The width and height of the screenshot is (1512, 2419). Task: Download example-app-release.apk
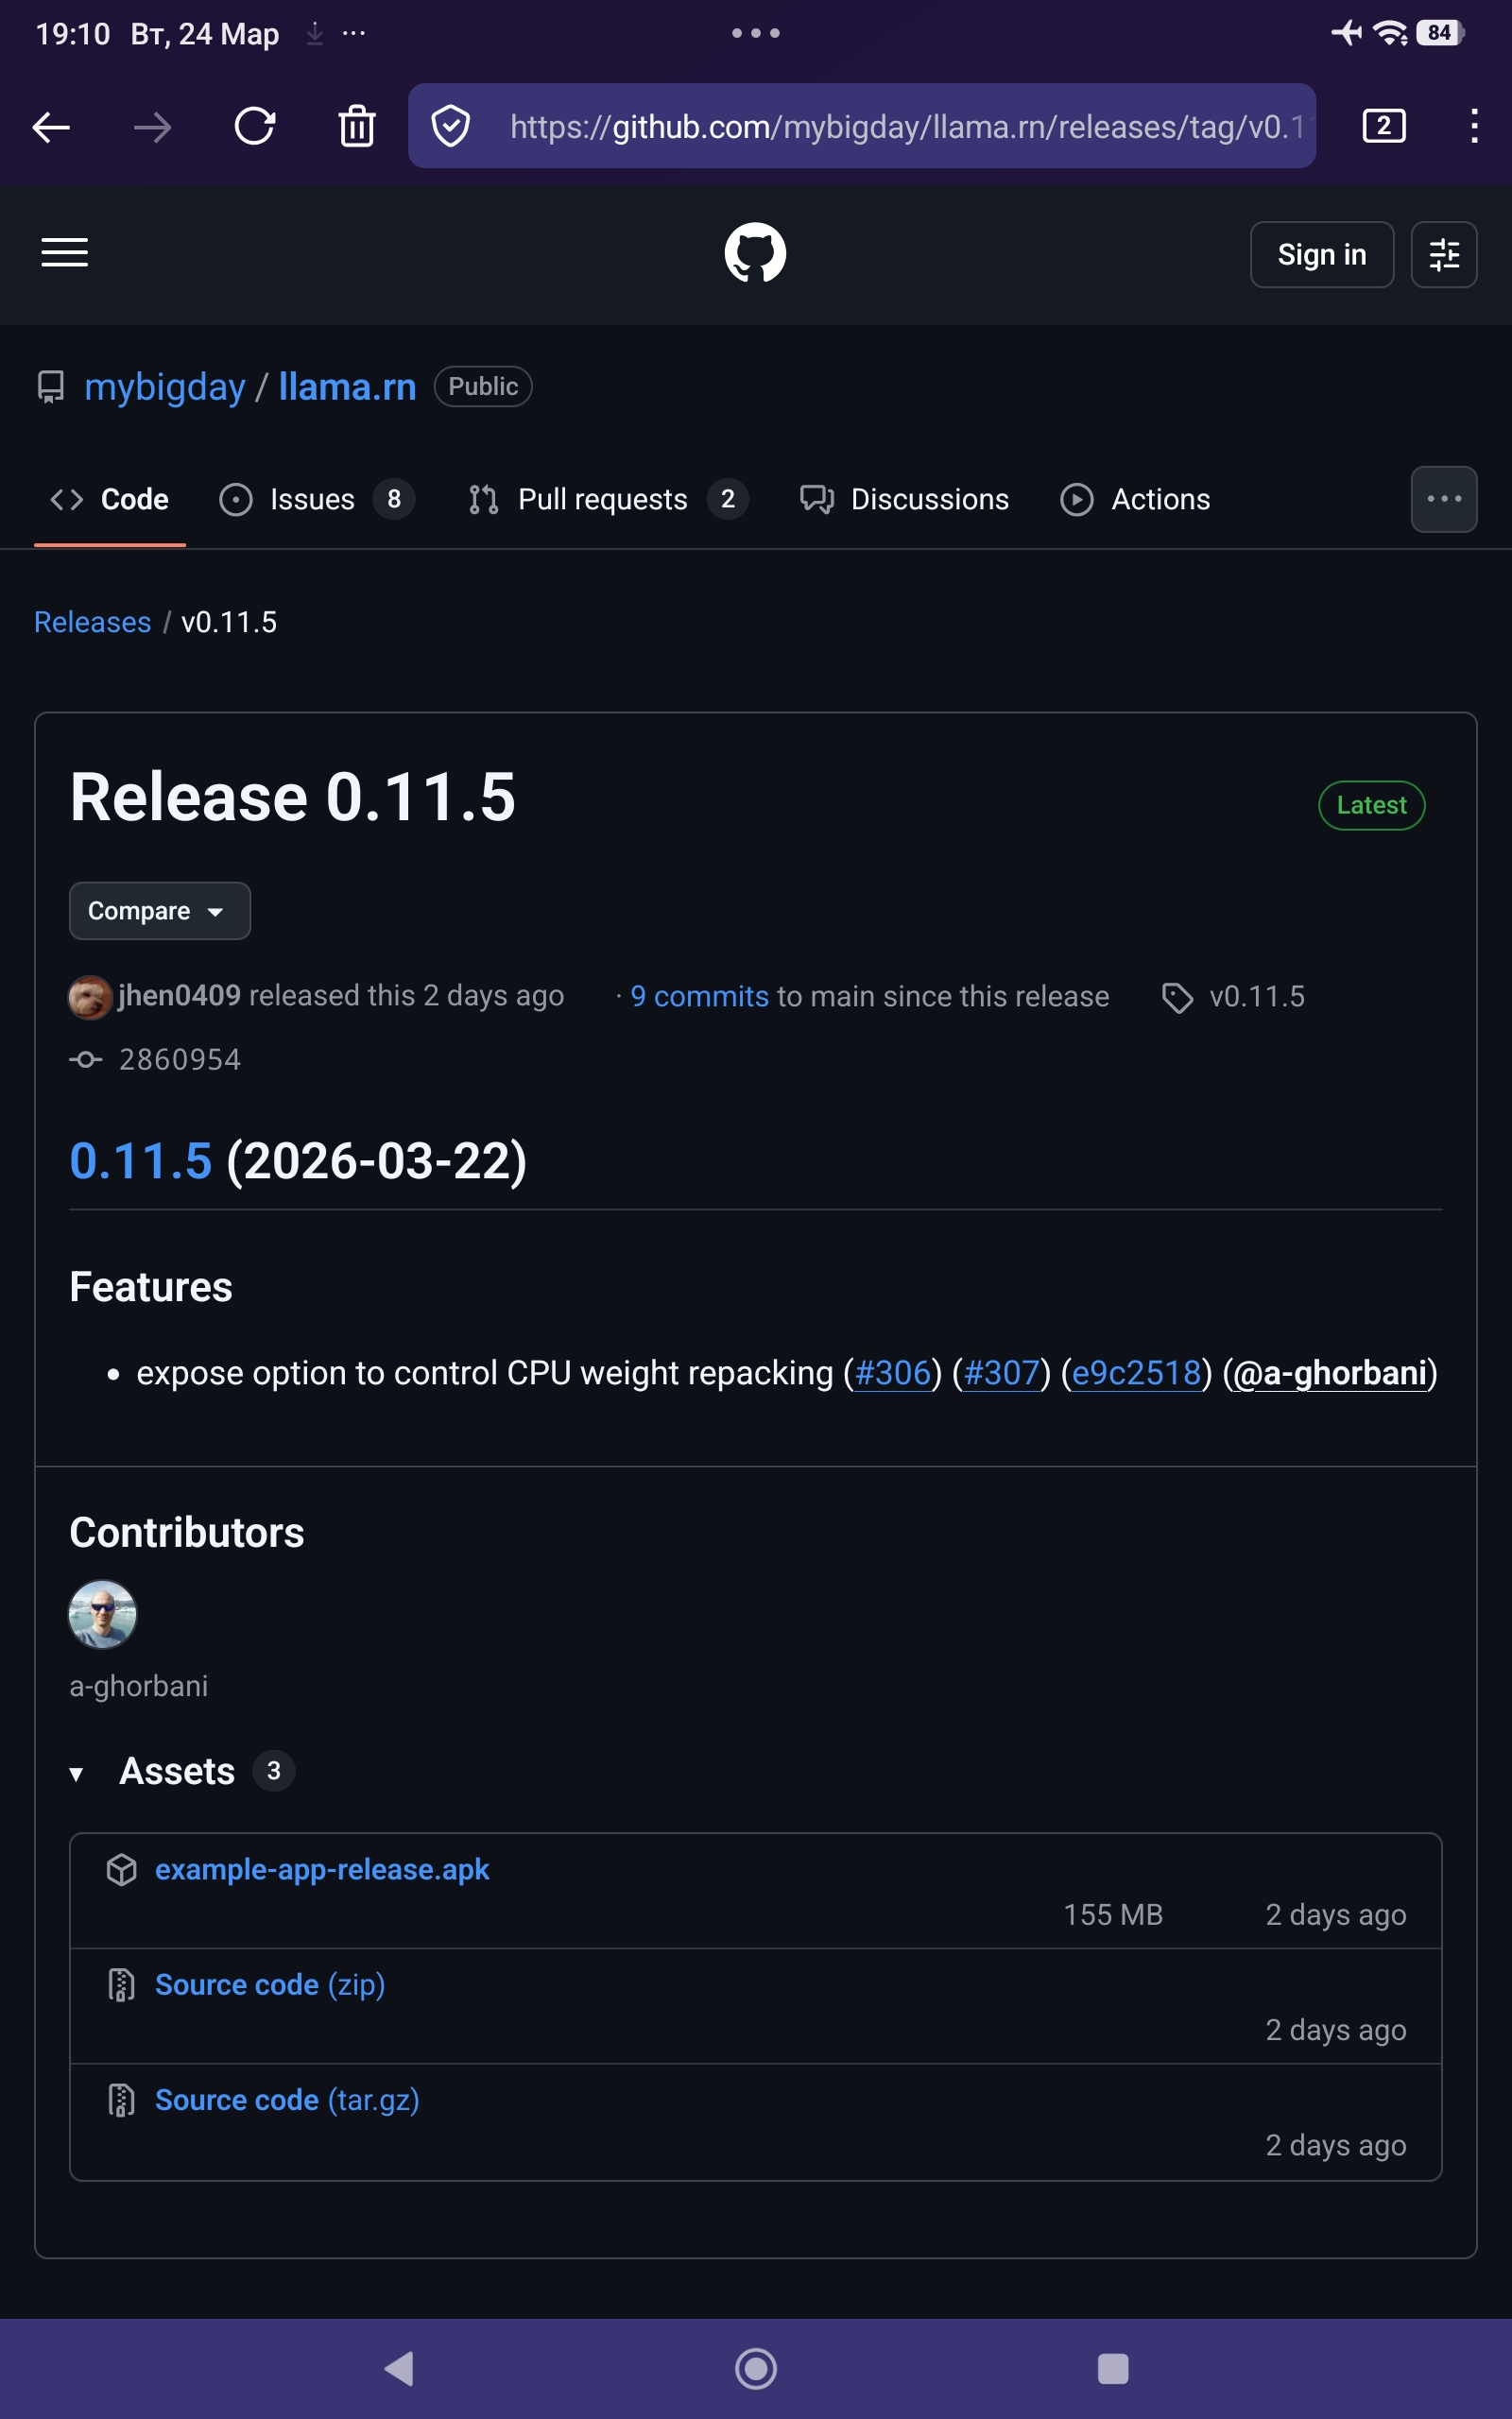322,1869
